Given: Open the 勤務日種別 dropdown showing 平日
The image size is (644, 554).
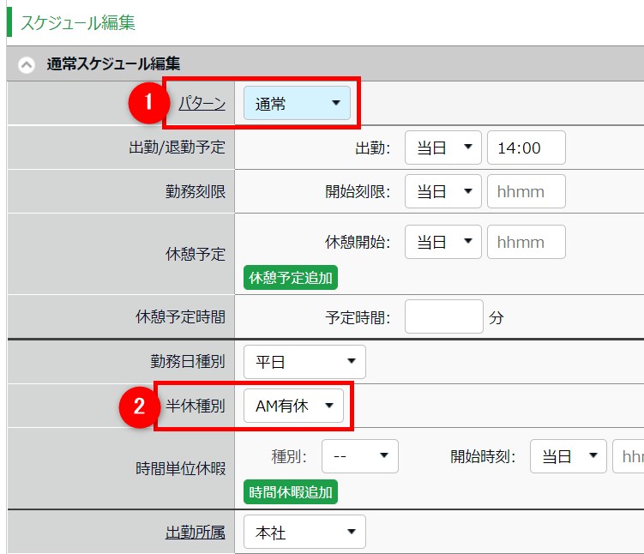Looking at the screenshot, I should [304, 362].
